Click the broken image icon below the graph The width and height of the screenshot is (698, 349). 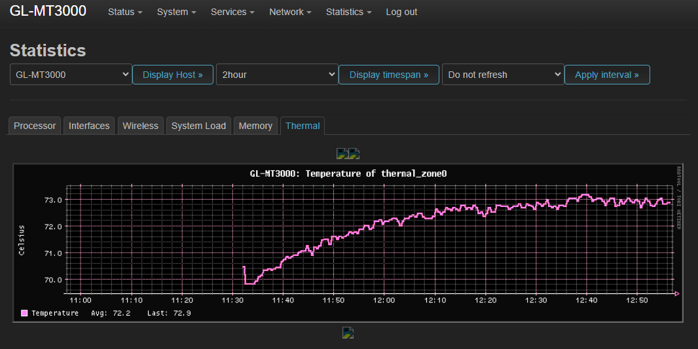pyautogui.click(x=348, y=333)
